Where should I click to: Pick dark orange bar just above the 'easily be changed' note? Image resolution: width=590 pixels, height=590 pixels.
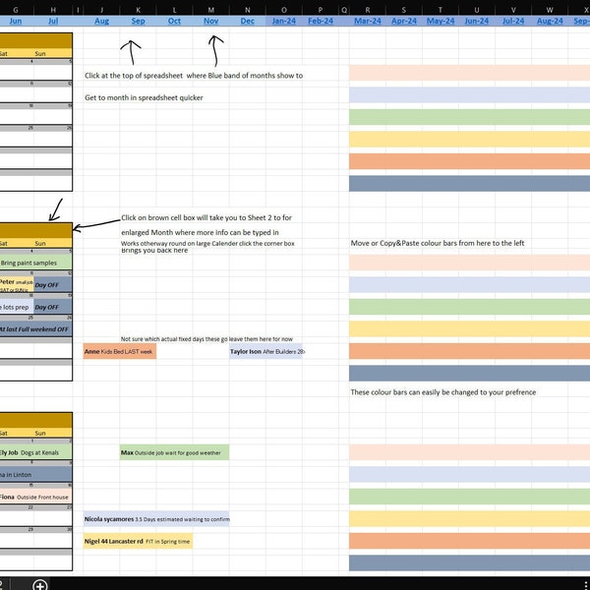click(470, 351)
